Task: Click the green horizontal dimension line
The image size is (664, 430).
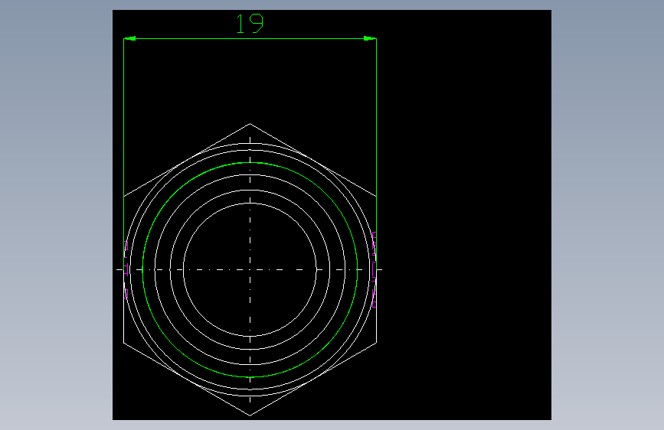Action: coord(250,38)
